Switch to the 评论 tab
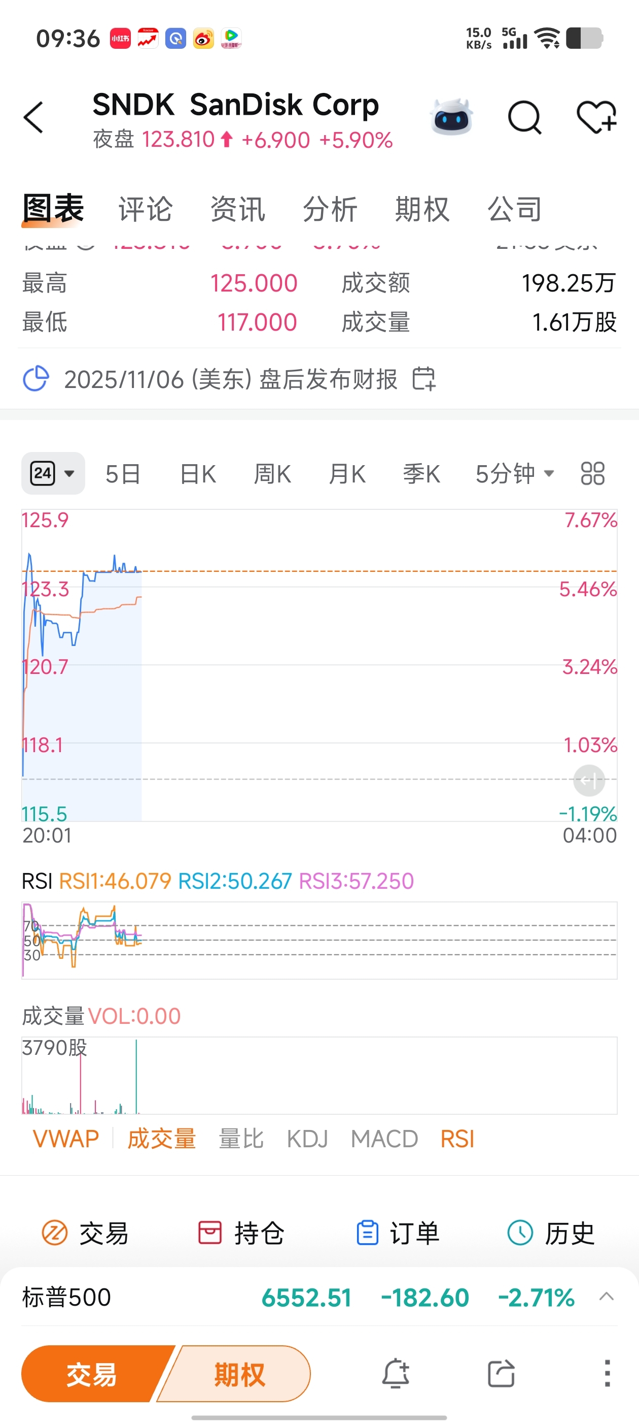639x1422 pixels. tap(146, 209)
